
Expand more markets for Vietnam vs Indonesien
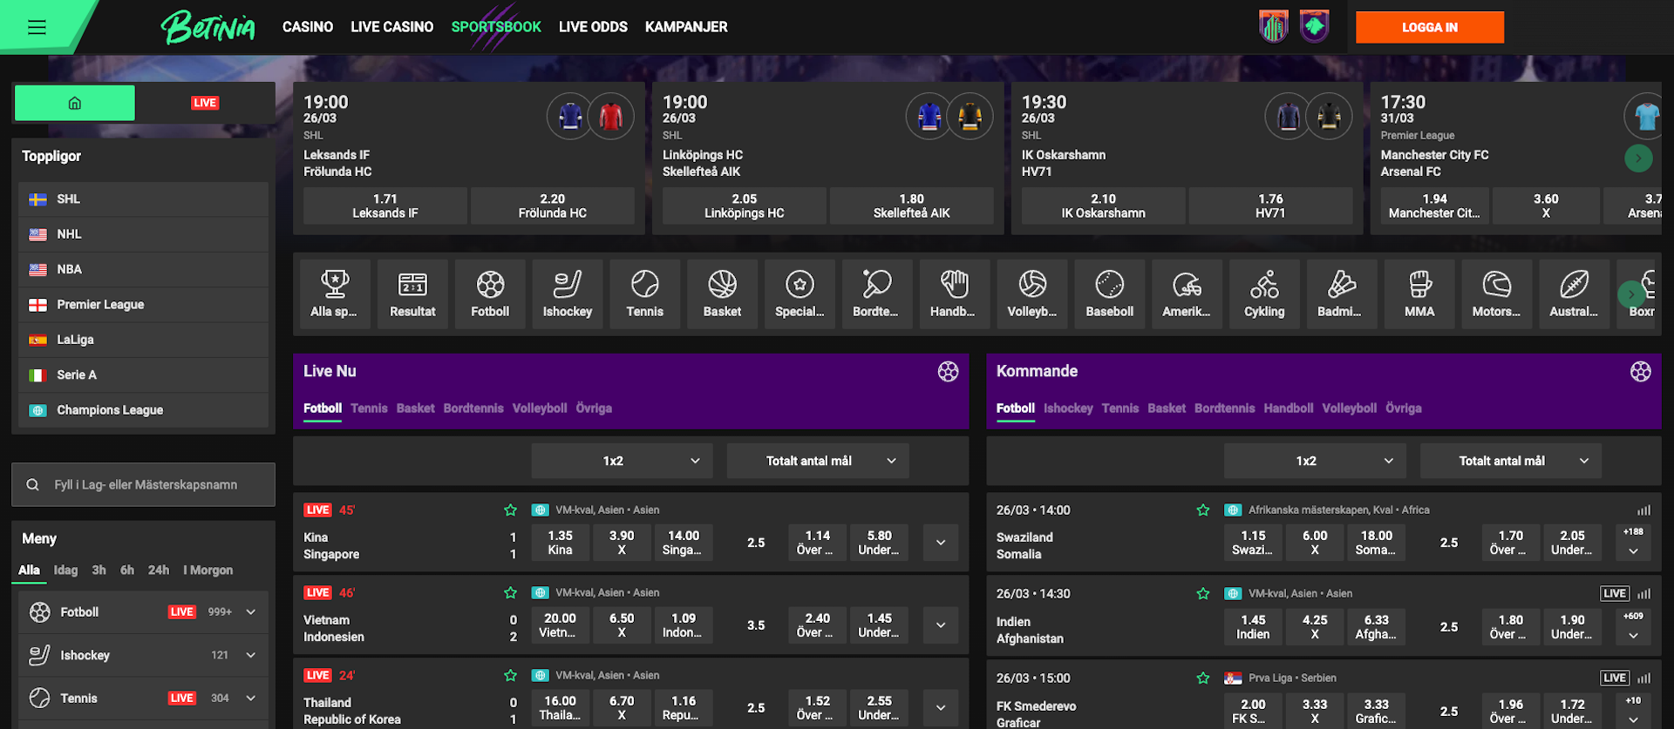coord(941,625)
